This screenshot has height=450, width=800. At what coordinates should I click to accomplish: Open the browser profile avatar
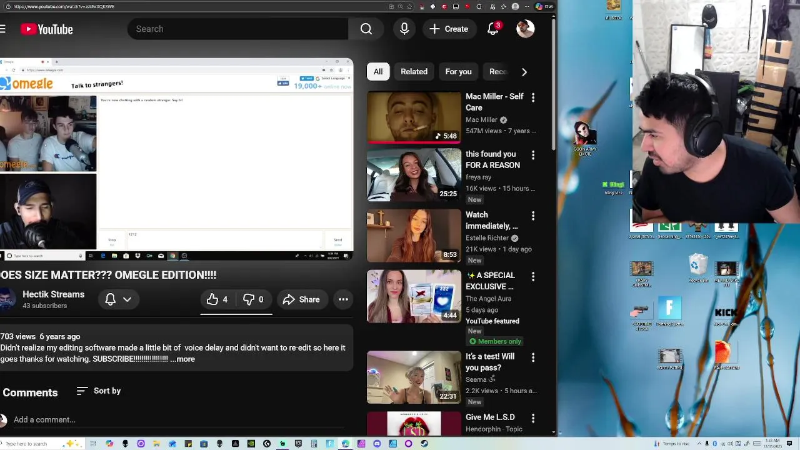pos(515,6)
